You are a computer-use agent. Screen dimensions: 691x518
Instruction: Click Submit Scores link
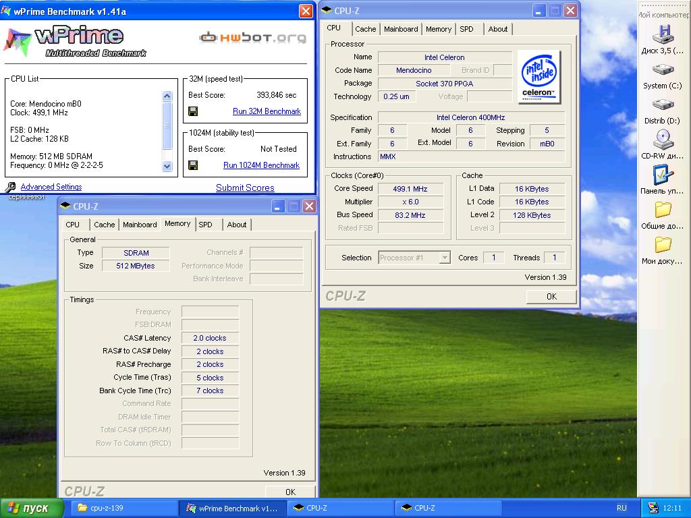[245, 188]
